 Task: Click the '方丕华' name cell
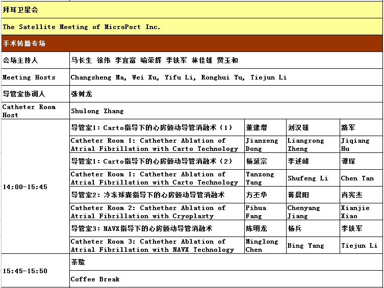(x=266, y=195)
